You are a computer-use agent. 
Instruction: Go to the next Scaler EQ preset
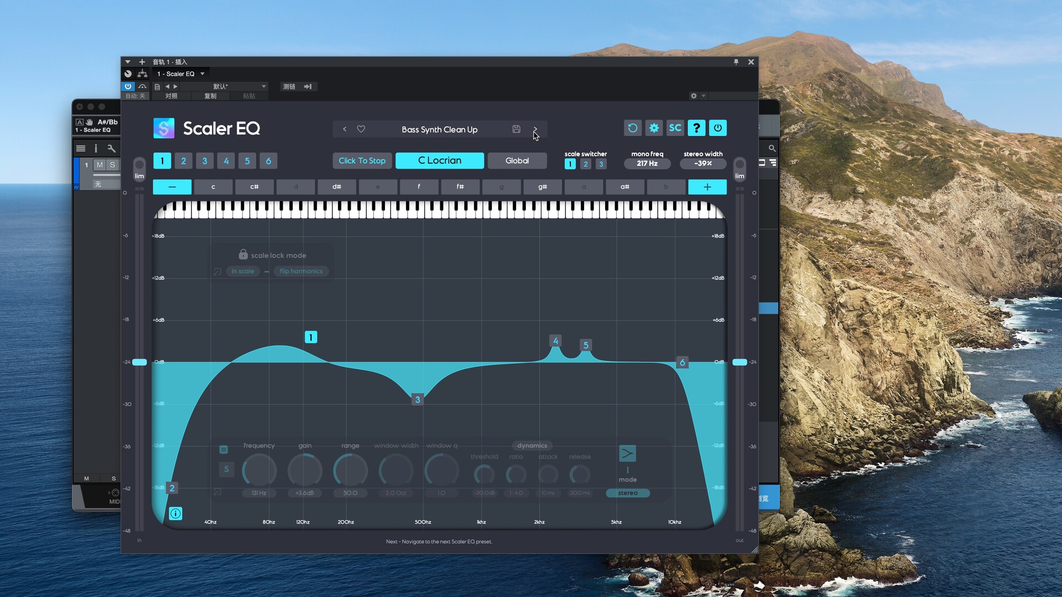coord(535,129)
